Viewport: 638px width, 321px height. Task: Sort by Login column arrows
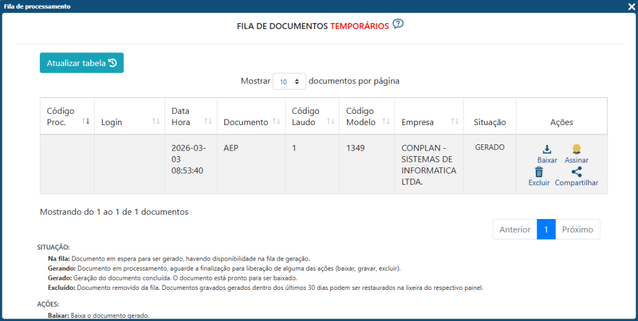tap(156, 121)
